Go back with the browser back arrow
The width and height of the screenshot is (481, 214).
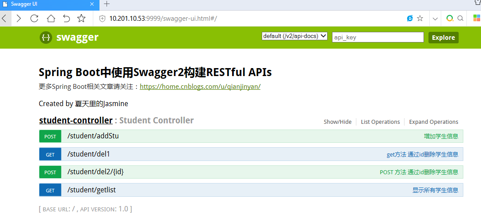click(4, 19)
